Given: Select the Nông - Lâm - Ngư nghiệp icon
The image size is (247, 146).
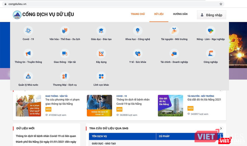Looking at the screenshot, I should point(211,30).
